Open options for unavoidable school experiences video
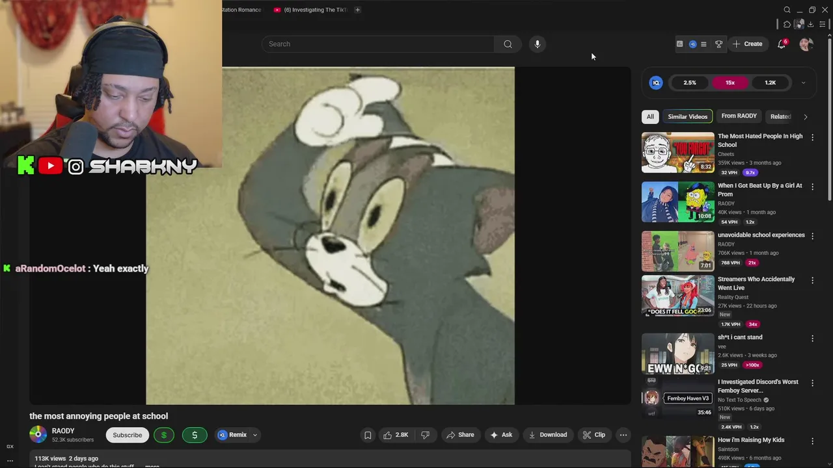 [812, 236]
